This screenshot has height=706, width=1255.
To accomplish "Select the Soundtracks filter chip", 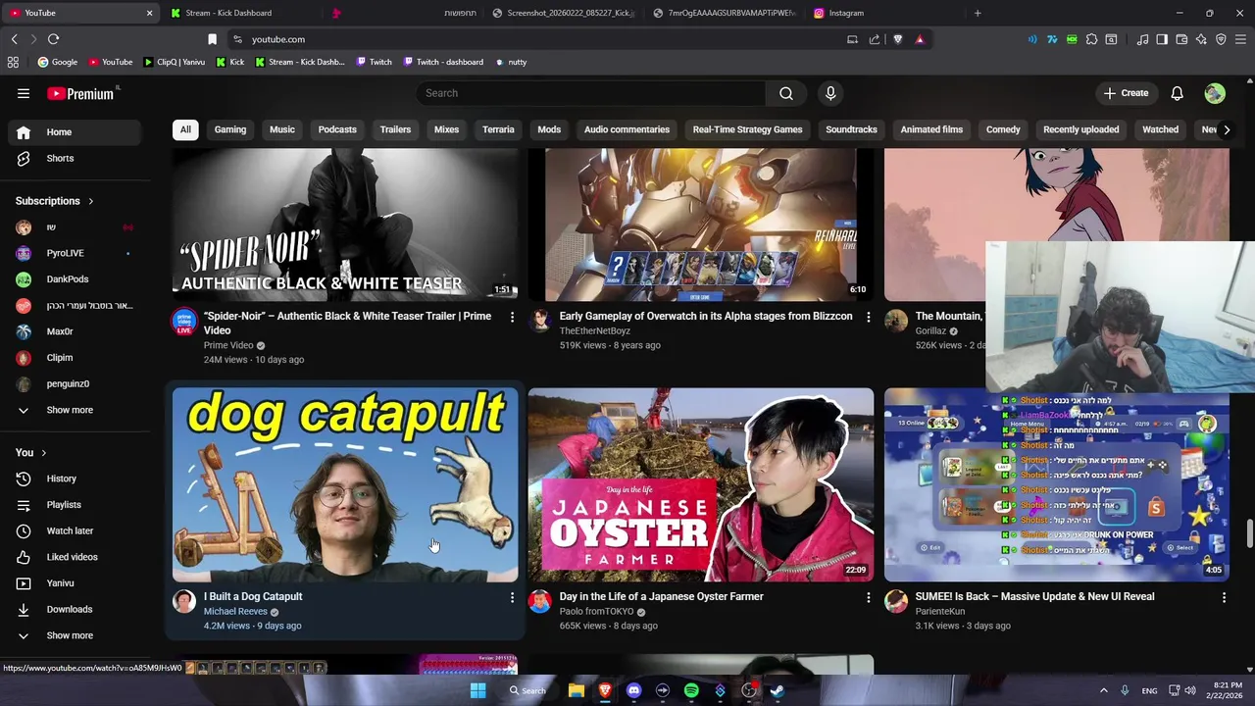I will tap(851, 129).
